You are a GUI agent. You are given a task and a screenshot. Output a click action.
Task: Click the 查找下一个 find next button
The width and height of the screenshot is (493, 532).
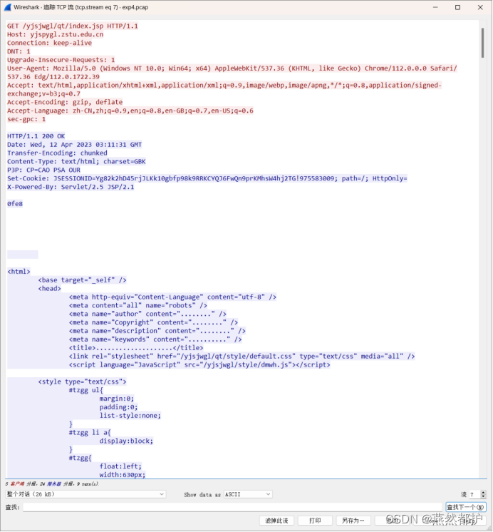tap(465, 507)
